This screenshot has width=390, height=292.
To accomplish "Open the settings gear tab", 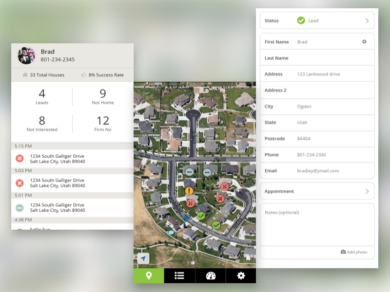I will coord(241,275).
